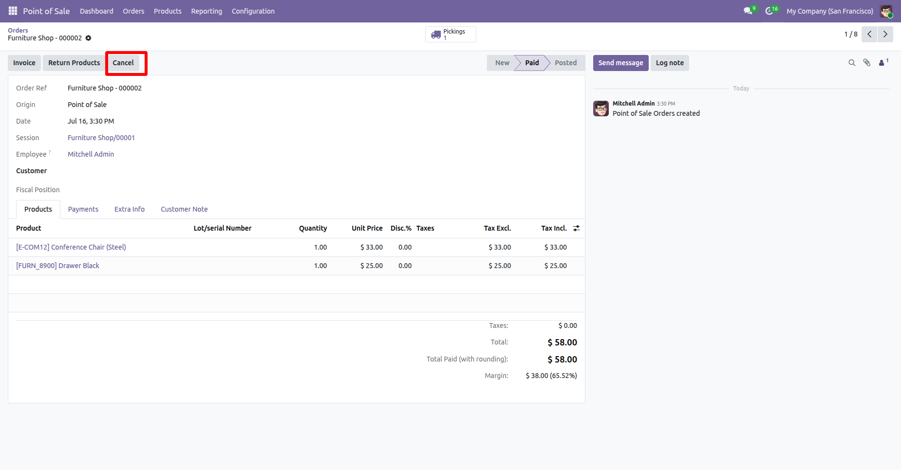Image resolution: width=901 pixels, height=470 pixels.
Task: Sort by Unit Price column header
Action: [367, 228]
